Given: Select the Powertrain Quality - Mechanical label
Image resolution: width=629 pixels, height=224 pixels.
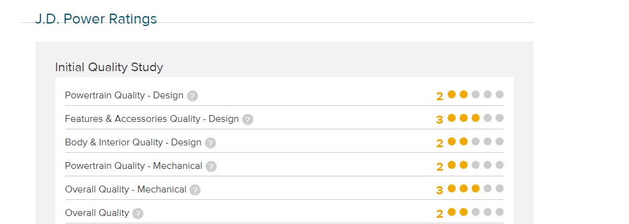Looking at the screenshot, I should coord(133,166).
